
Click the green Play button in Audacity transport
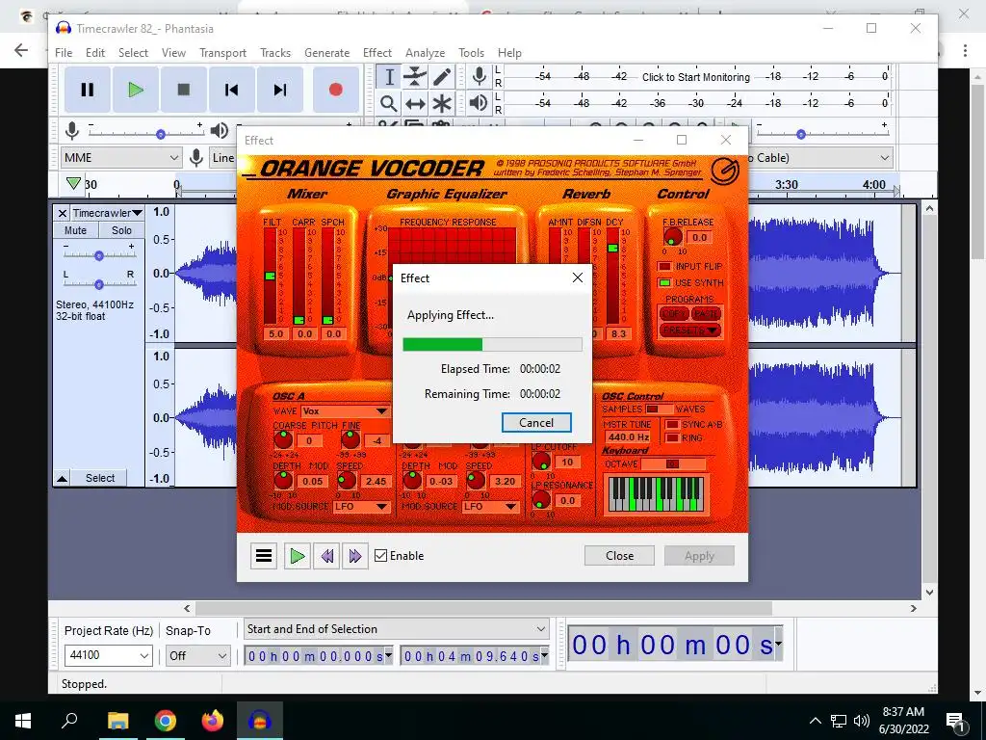(135, 90)
